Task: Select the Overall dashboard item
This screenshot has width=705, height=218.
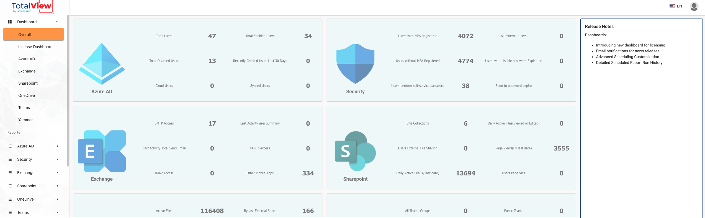Action: tap(34, 35)
